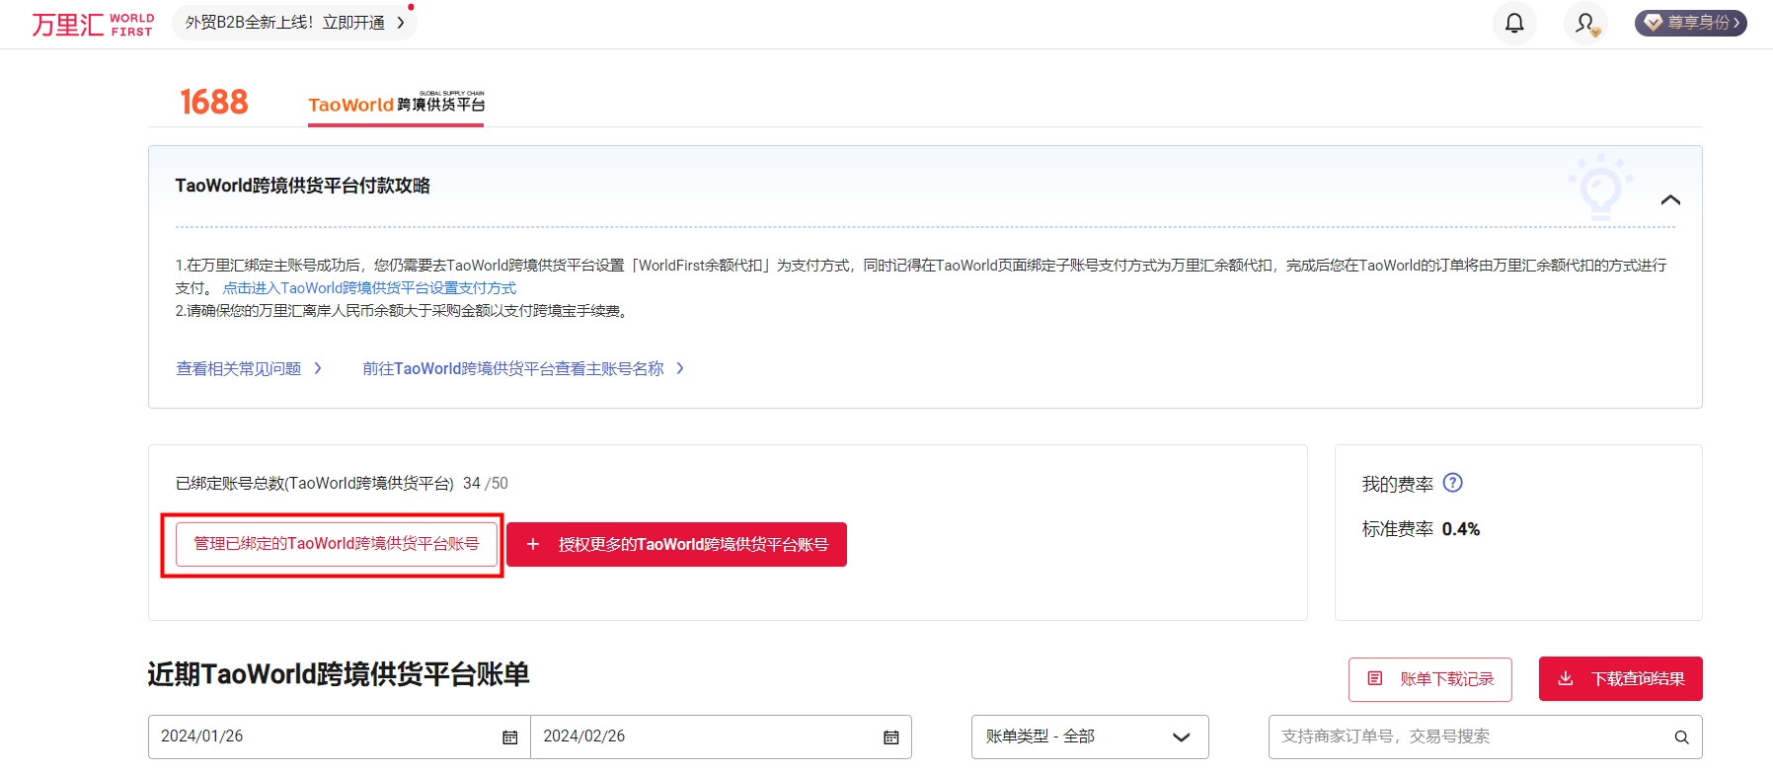Click the search magnifier icon
This screenshot has height=775, width=1773.
pos(1681,737)
